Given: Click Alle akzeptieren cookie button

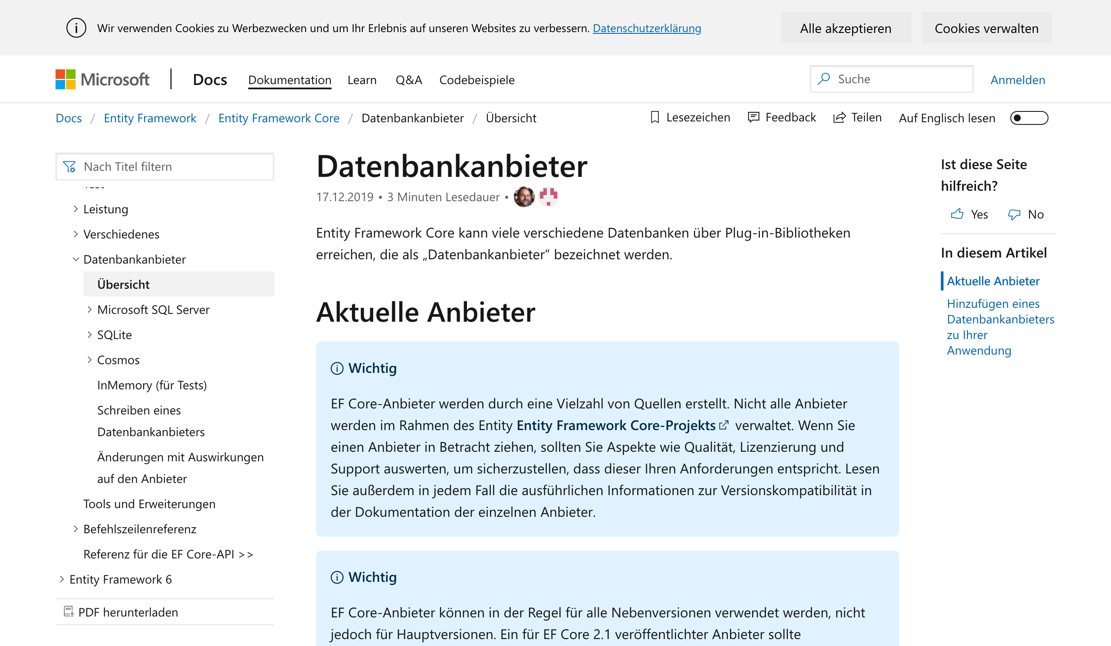Looking at the screenshot, I should pyautogui.click(x=845, y=28).
